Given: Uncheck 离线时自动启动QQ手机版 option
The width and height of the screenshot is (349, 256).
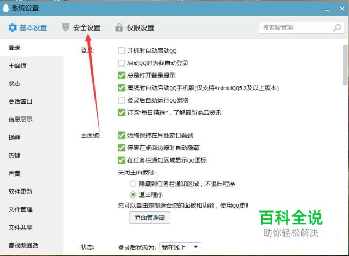Looking at the screenshot, I should 121,88.
